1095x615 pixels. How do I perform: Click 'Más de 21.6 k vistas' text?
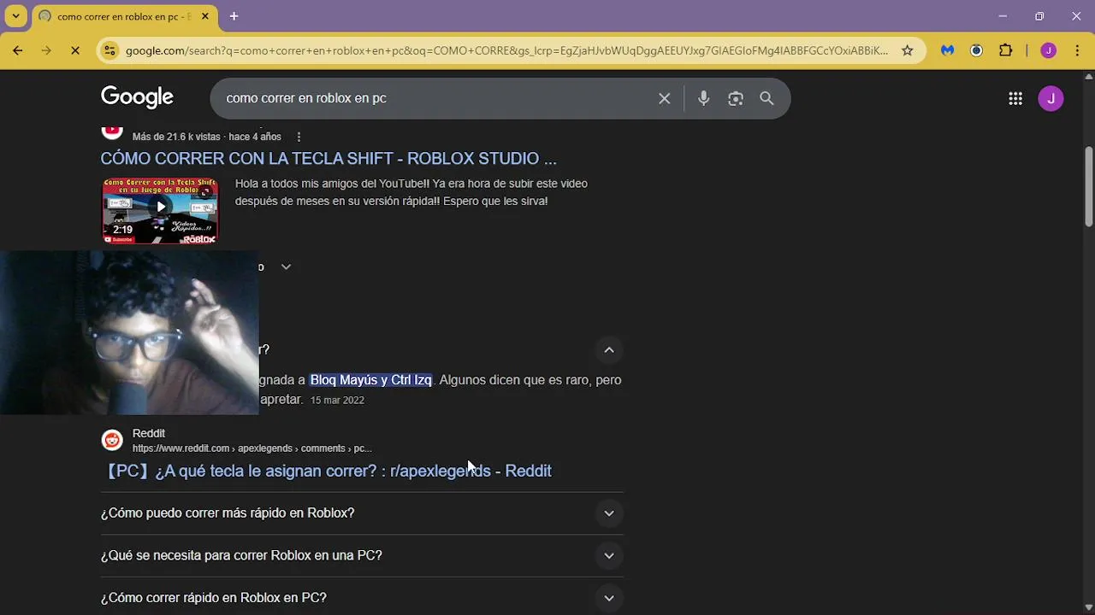(x=176, y=137)
